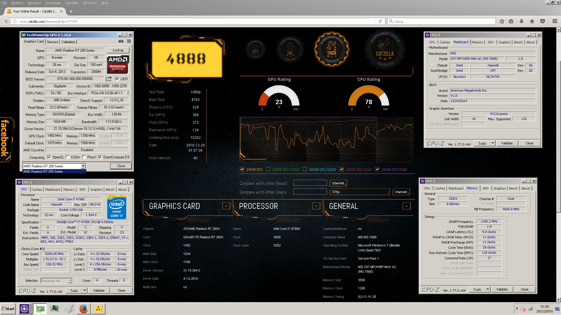Toggle SHOW GPU TEMP checkbox

tap(342, 169)
